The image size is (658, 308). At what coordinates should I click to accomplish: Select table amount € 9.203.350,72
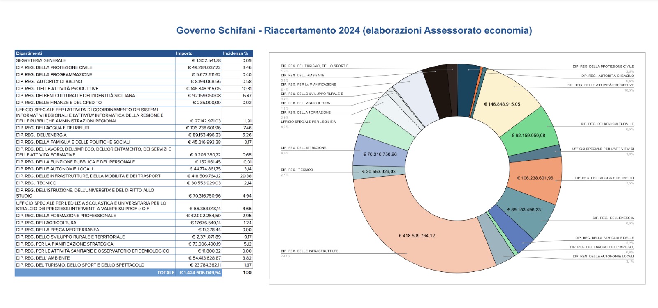[x=206, y=155]
